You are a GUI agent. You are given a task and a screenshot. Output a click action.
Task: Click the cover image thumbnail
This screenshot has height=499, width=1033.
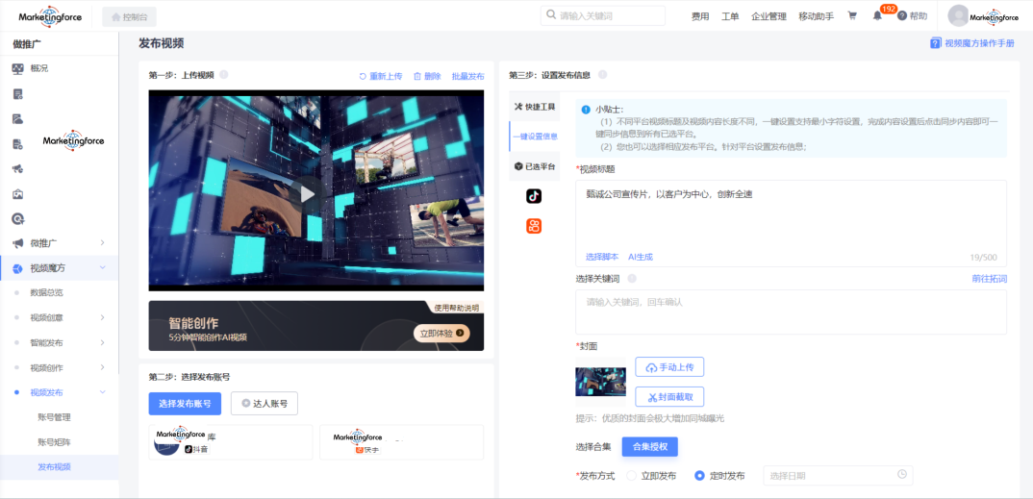(x=600, y=382)
